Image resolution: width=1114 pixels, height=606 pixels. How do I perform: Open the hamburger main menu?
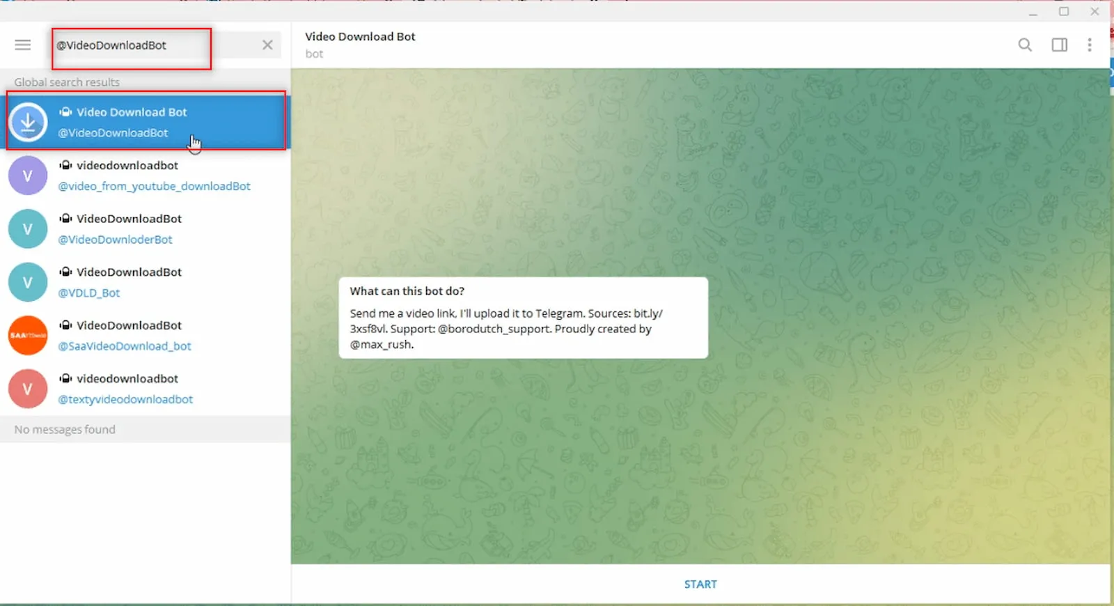pyautogui.click(x=22, y=45)
